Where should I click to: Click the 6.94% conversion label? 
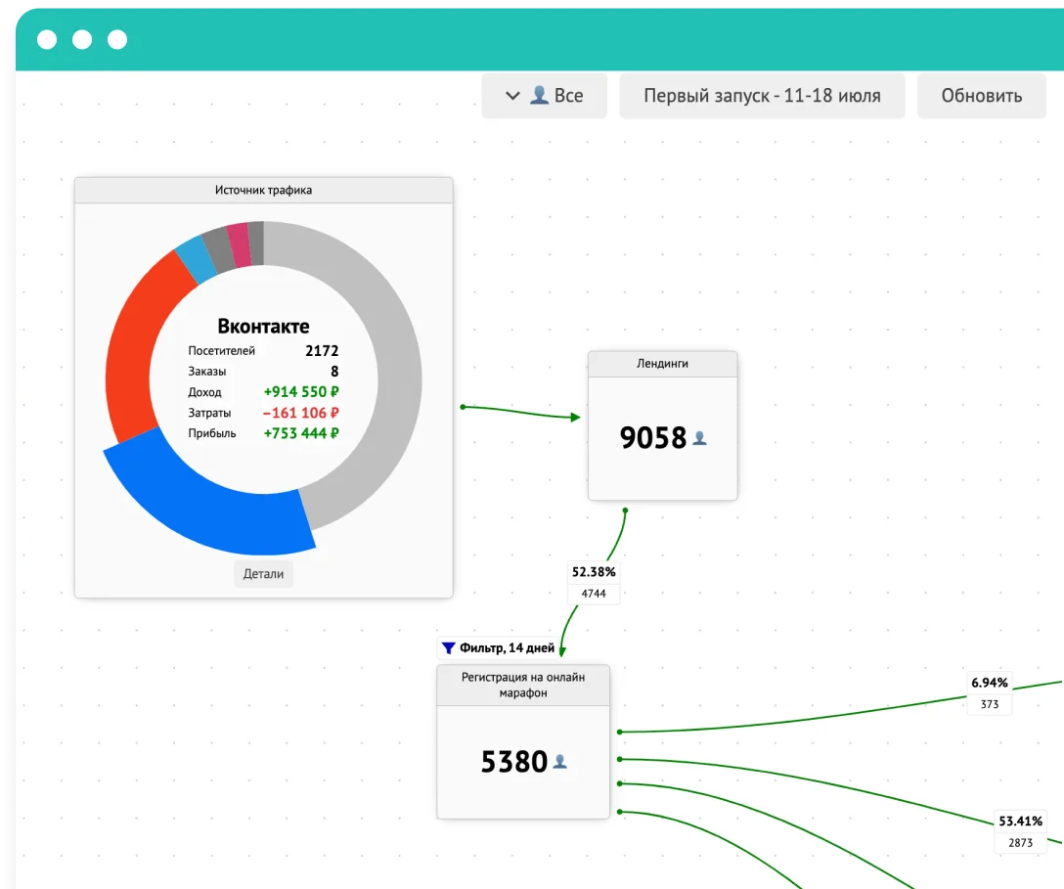point(989,683)
